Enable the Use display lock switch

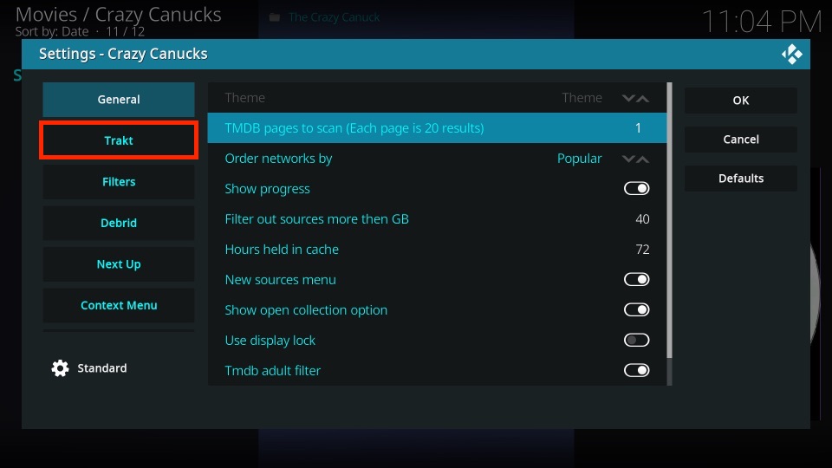(x=636, y=340)
